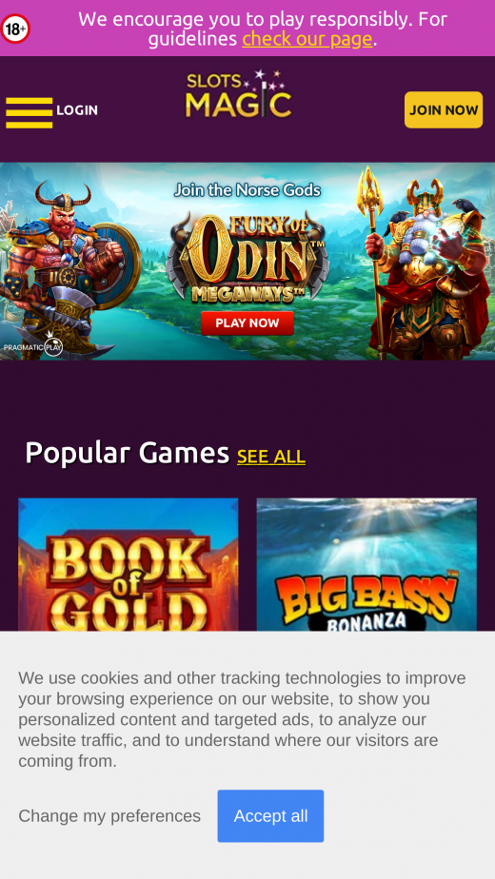Image resolution: width=495 pixels, height=879 pixels.
Task: Open the Book of Gold game thumbnail
Action: (128, 565)
